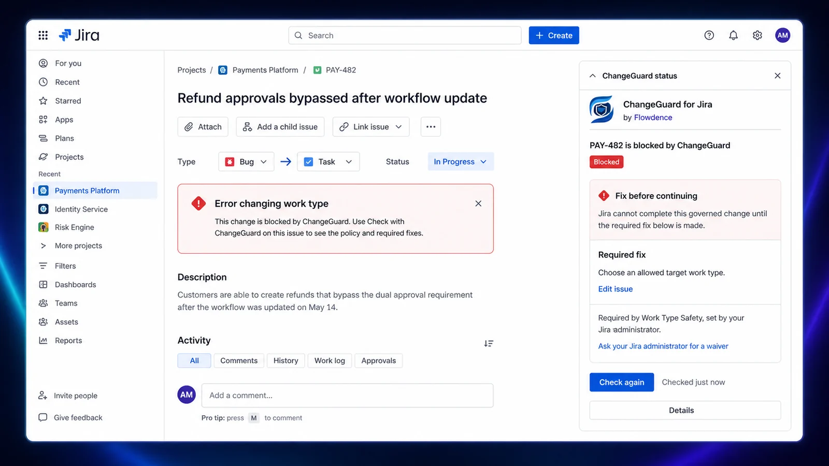Click the Jira logo
Viewport: 829px width, 466px height.
tap(79, 35)
